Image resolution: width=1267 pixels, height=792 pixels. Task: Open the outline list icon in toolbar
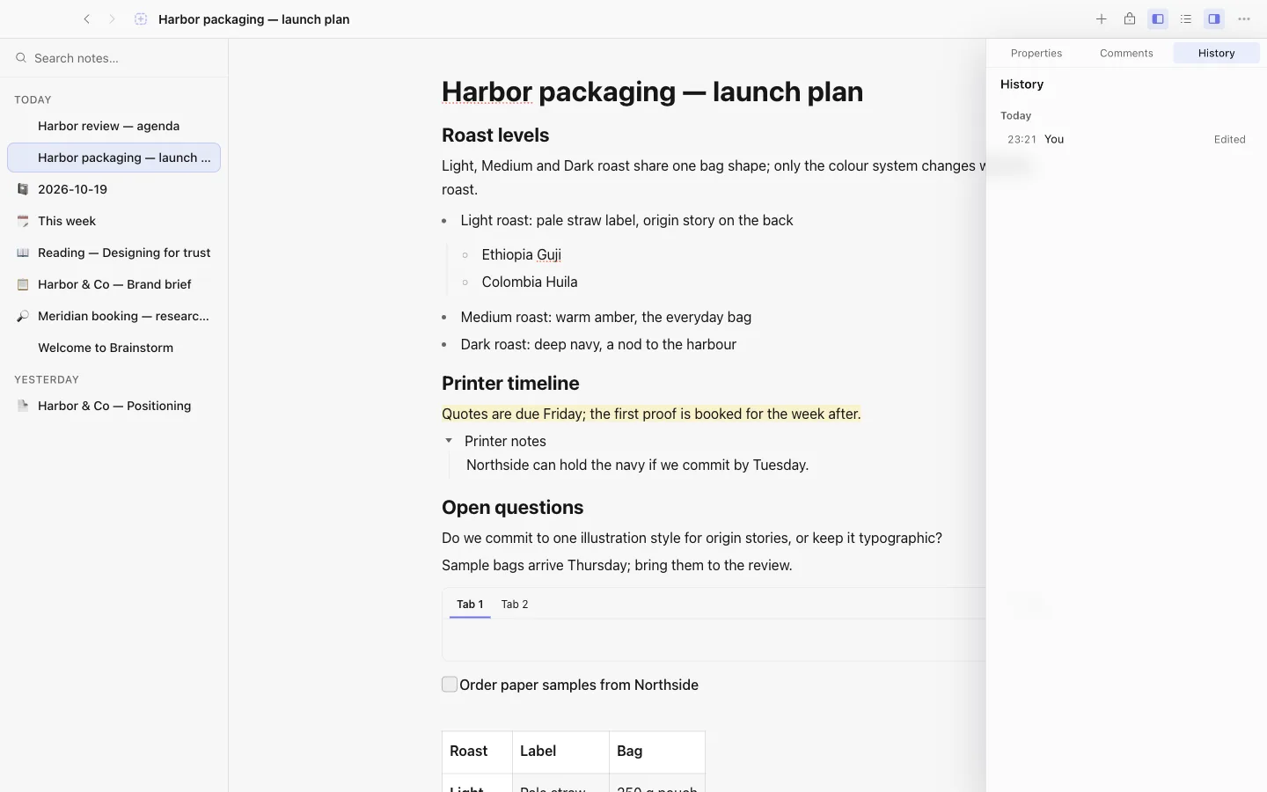point(1186,19)
